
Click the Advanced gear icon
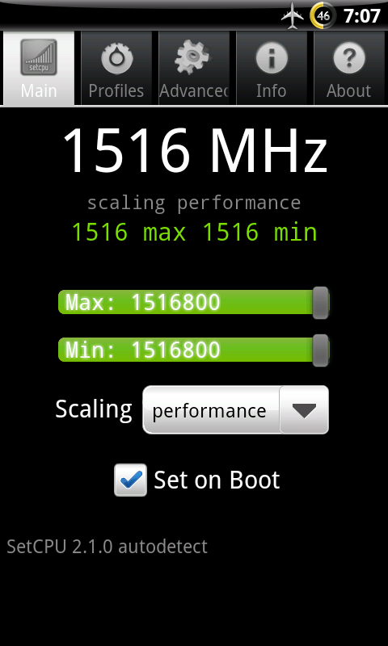(x=193, y=57)
